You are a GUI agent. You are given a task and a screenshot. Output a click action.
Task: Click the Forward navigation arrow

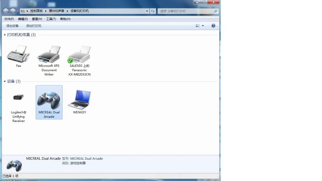[x=13, y=11]
